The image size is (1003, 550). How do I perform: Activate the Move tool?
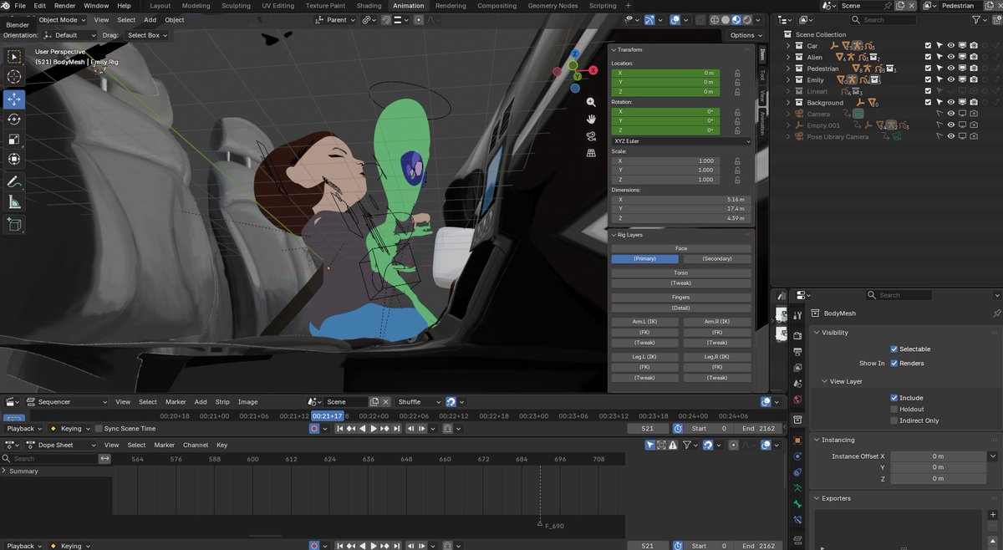click(14, 99)
